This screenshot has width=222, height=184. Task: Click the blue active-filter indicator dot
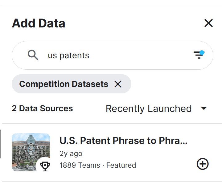(x=202, y=52)
